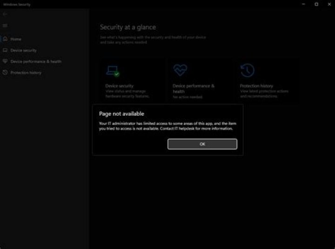
Task: Open Device performance & health sidebar item
Action: click(x=36, y=61)
